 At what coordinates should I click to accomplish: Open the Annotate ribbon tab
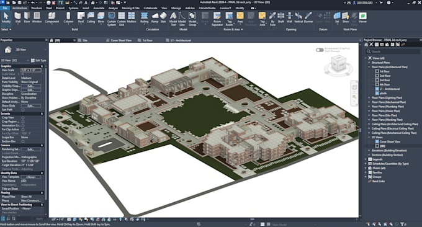99,8
